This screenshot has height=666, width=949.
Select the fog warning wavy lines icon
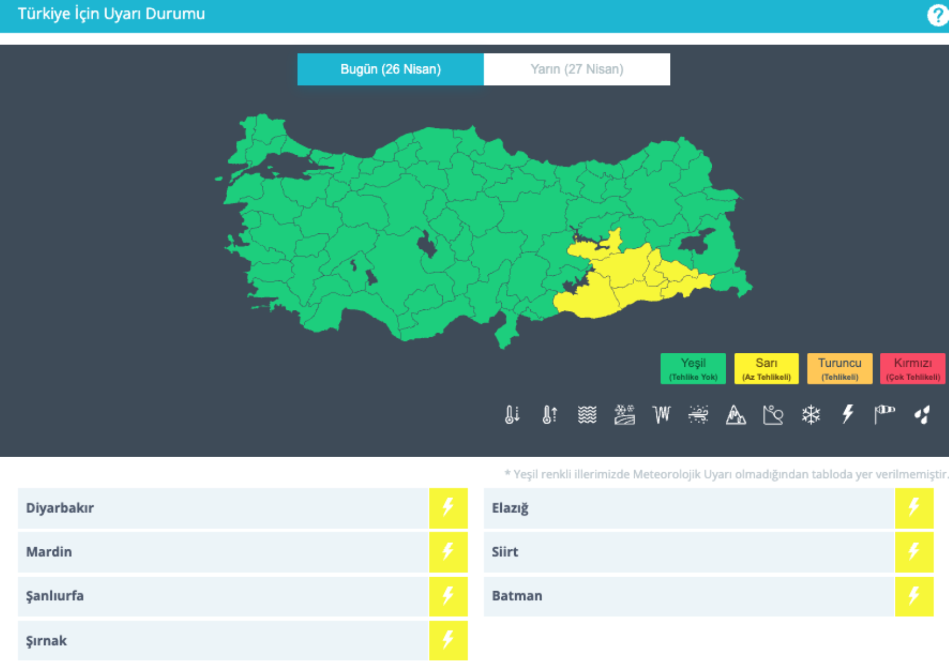pyautogui.click(x=587, y=415)
